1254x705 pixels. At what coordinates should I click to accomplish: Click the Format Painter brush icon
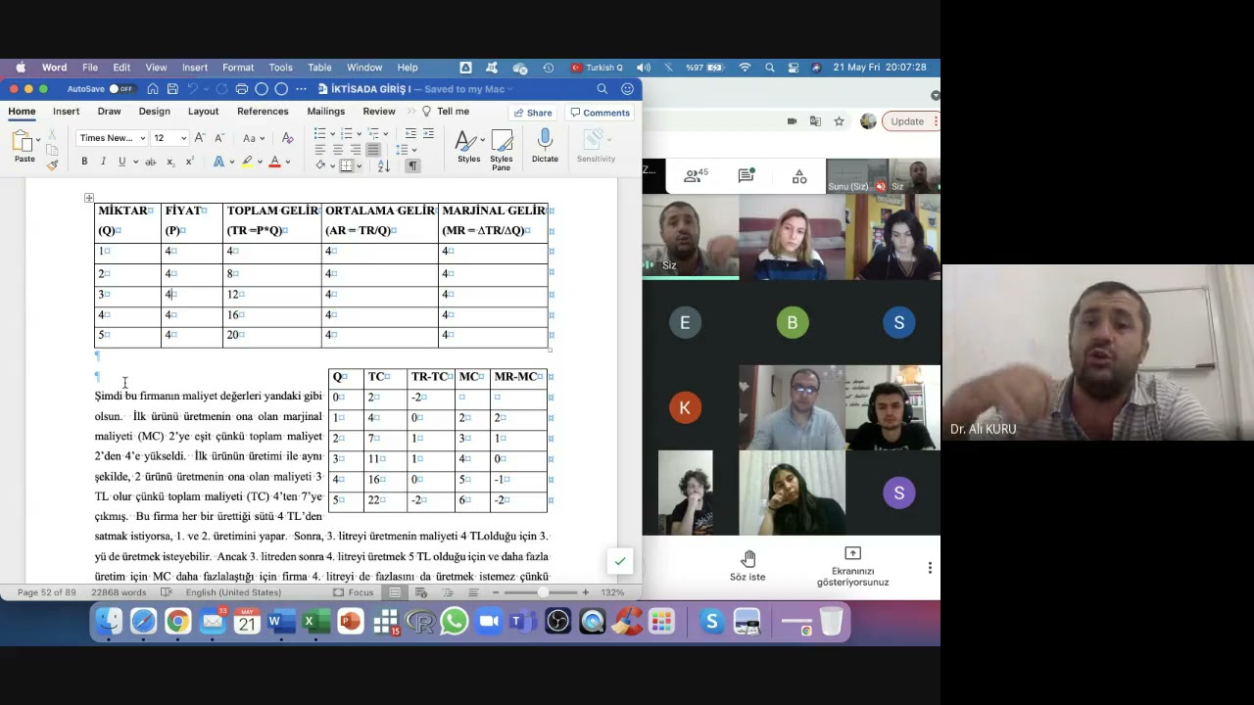click(x=52, y=164)
